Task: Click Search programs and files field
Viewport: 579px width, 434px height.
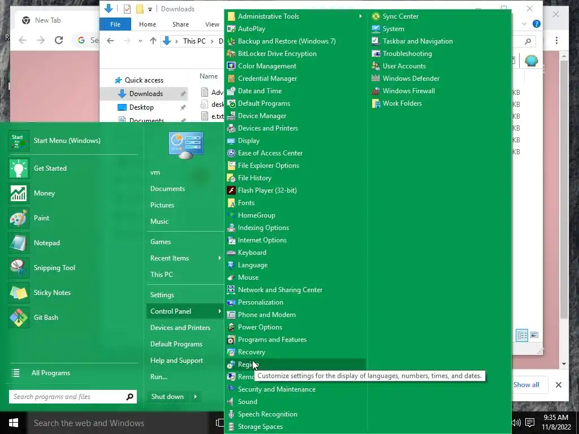Action: click(x=67, y=397)
